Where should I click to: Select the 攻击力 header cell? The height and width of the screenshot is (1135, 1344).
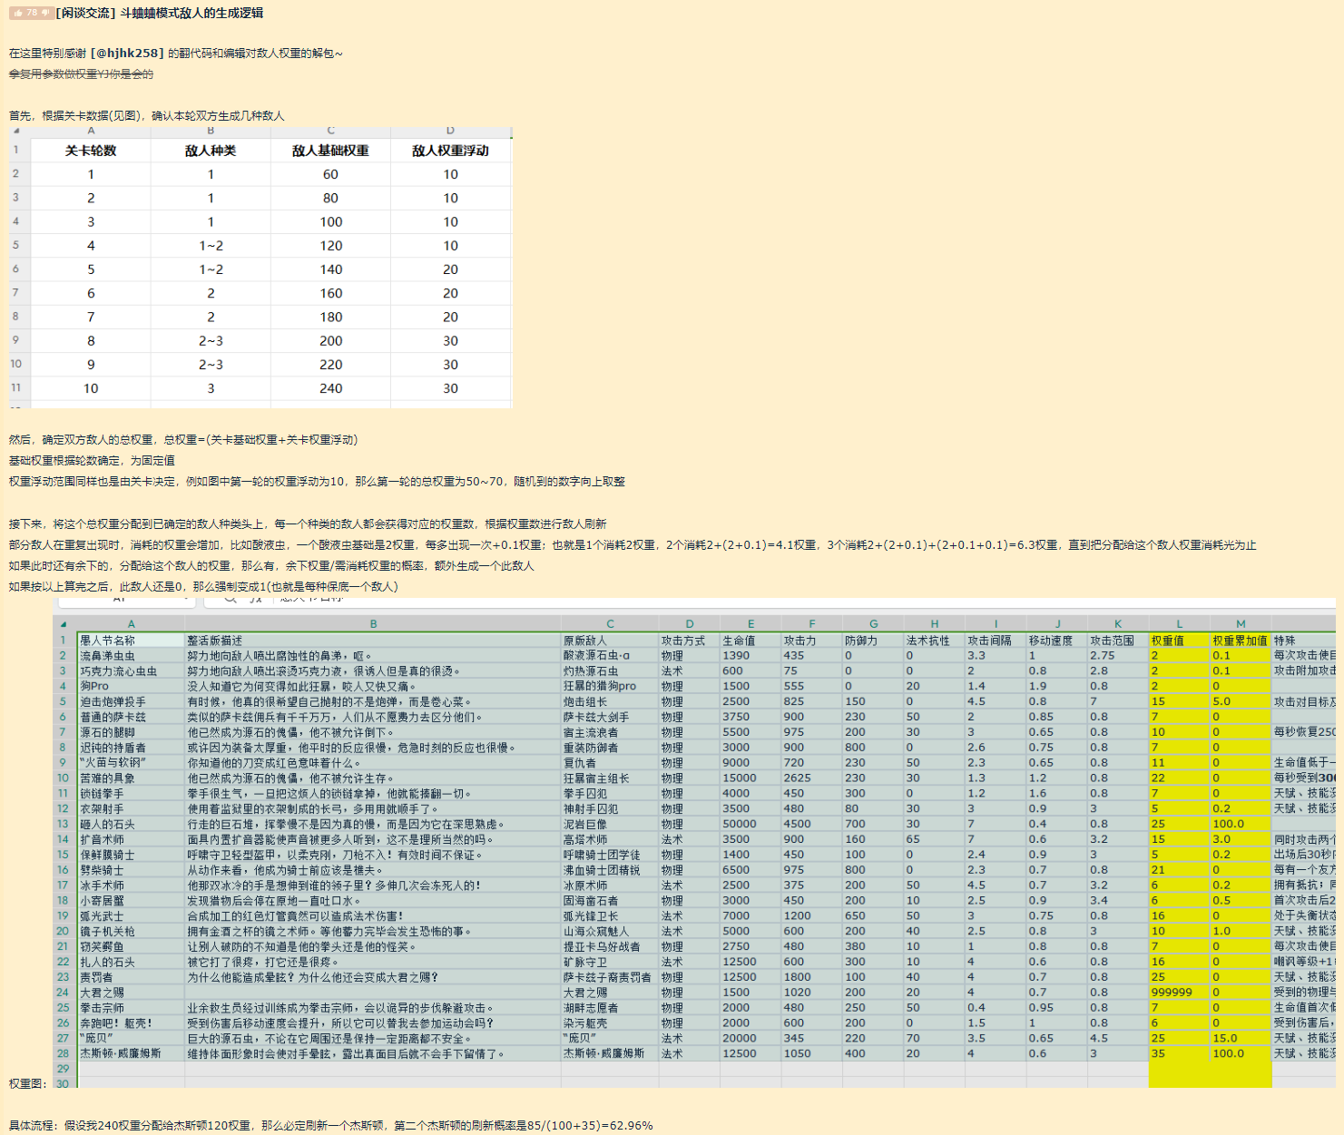coord(811,641)
